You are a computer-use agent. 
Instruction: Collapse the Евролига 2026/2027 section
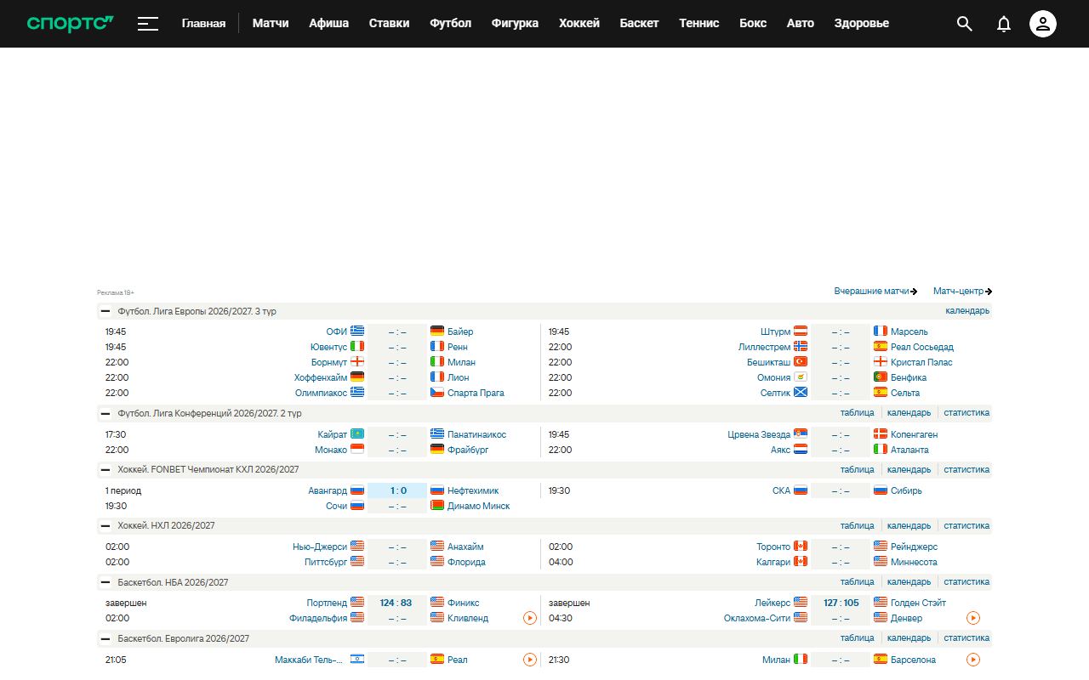click(105, 639)
